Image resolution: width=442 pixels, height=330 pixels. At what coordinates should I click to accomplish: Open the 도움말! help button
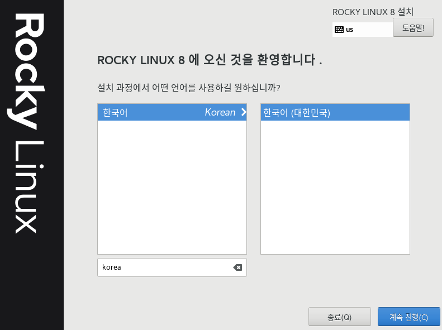(413, 27)
